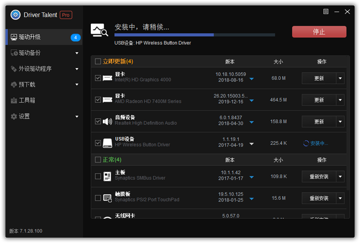Open action arrow beside Realtek audio 更新 button
Viewport: 360px width, 243px height.
pos(340,121)
